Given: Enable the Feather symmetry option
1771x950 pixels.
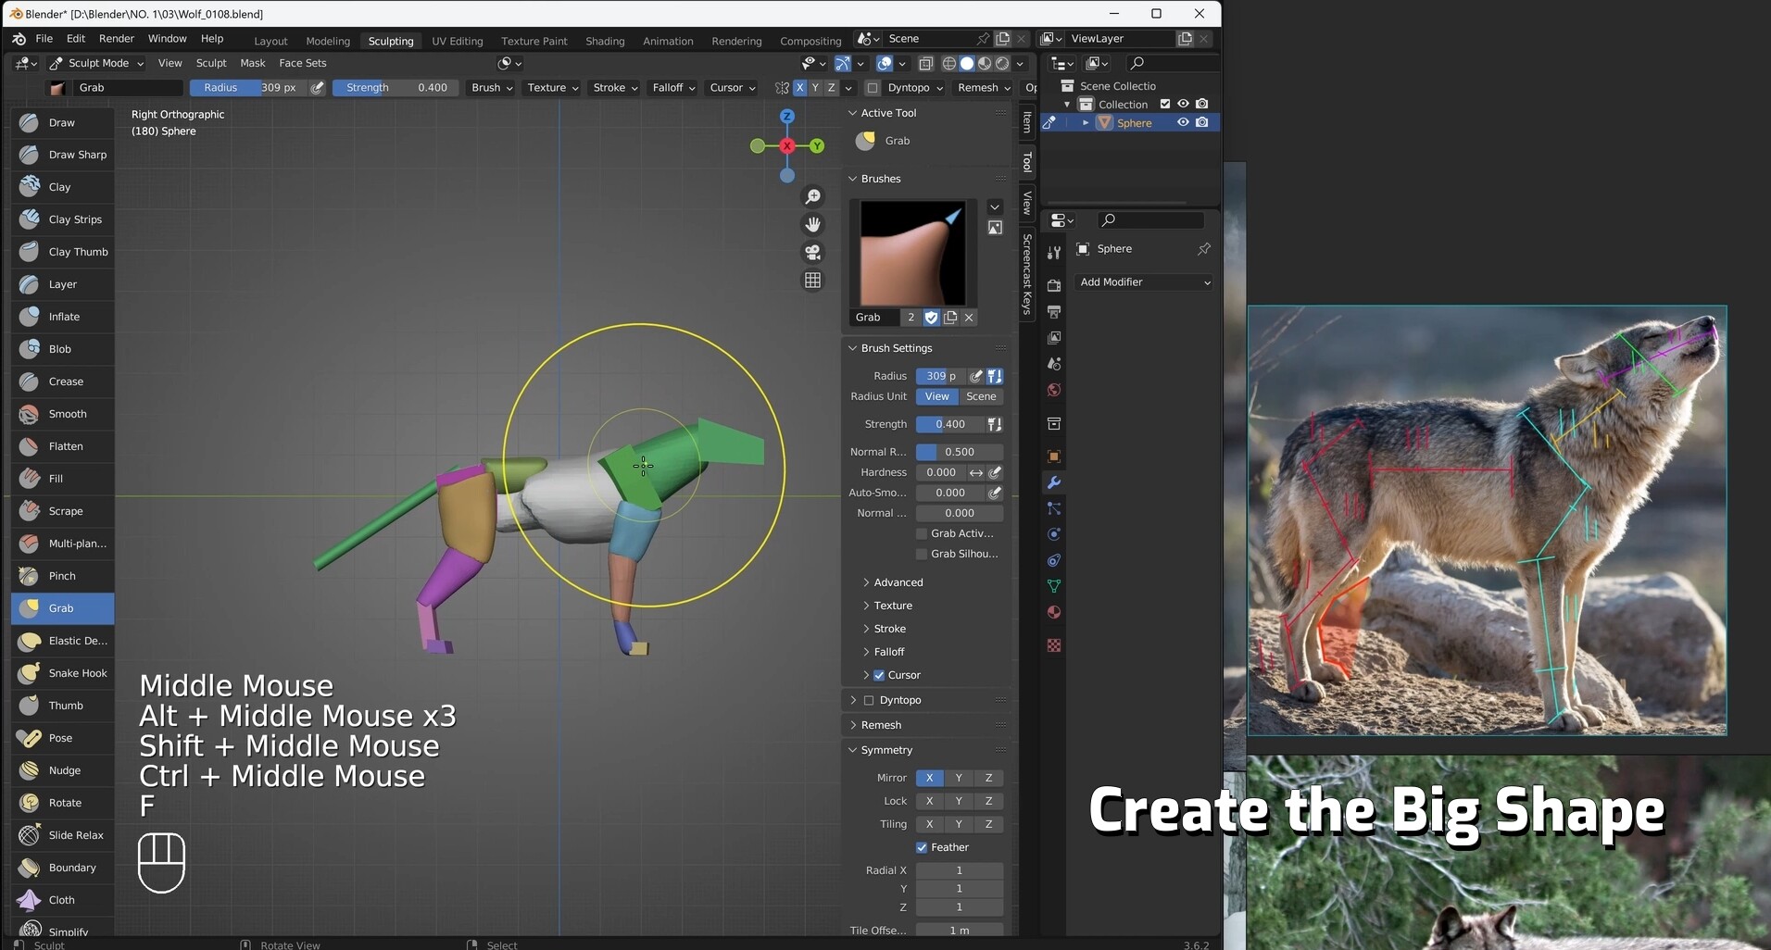Looking at the screenshot, I should click(x=922, y=847).
